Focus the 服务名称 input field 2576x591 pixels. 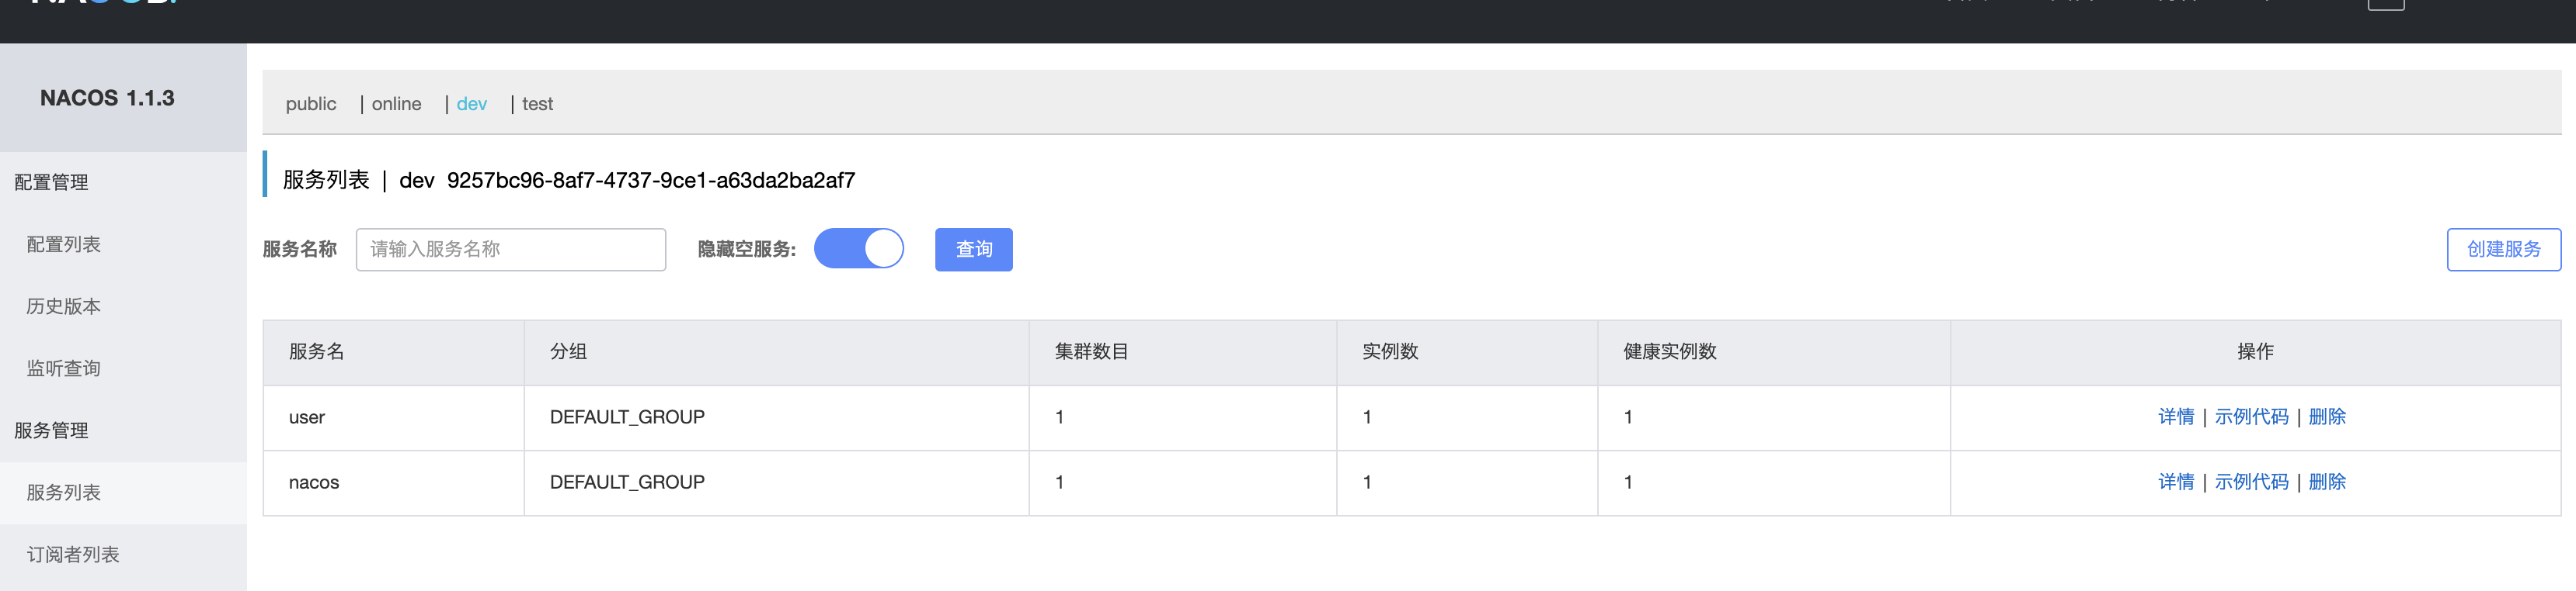click(511, 250)
